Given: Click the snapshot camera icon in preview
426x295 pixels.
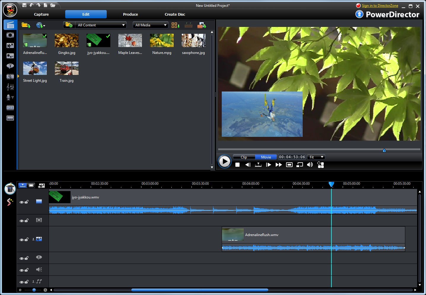Looking at the screenshot, I should click(289, 165).
